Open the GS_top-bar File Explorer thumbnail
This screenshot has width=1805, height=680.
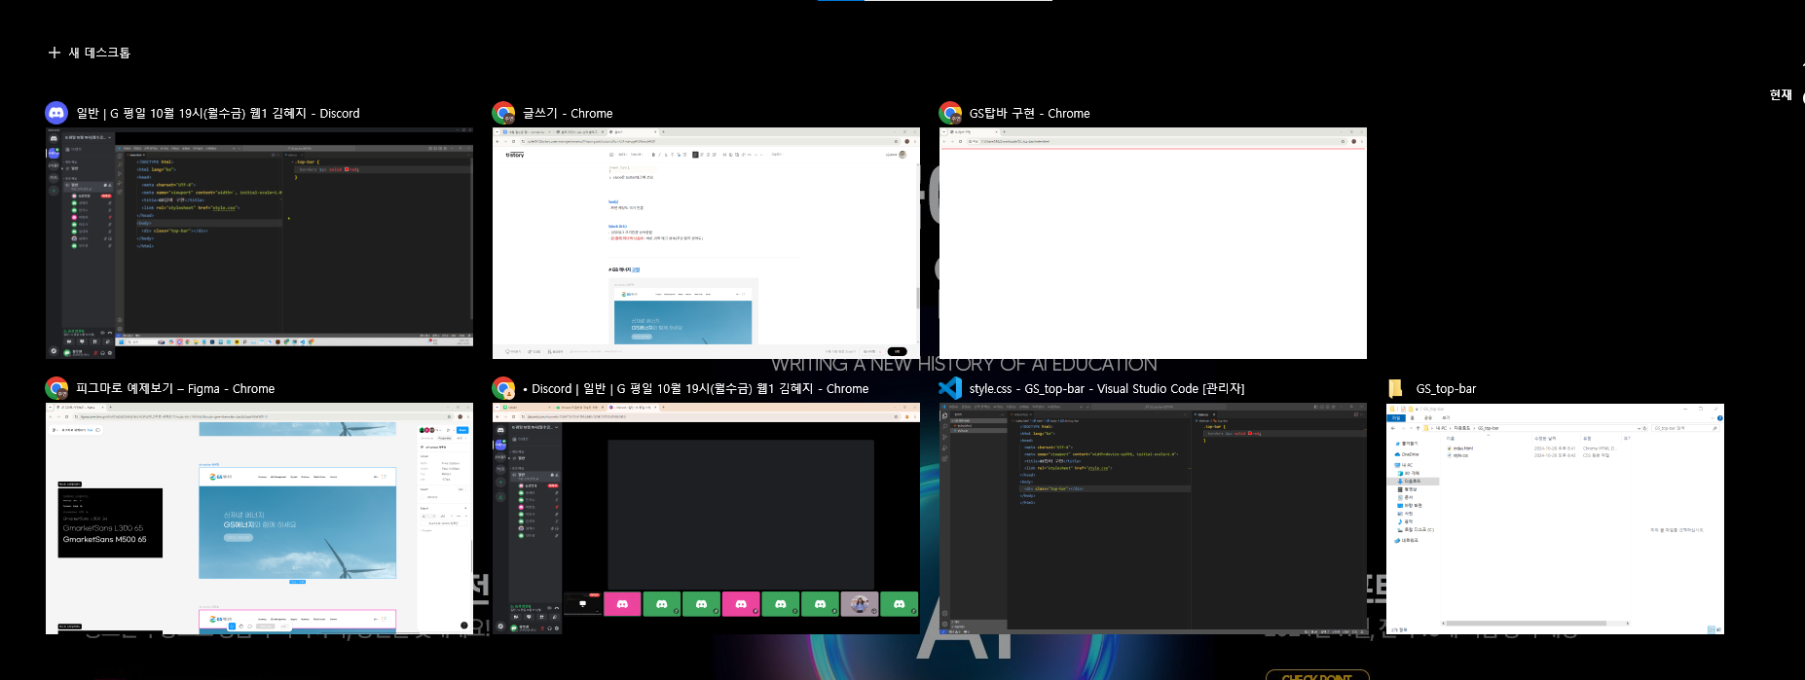1555,519
